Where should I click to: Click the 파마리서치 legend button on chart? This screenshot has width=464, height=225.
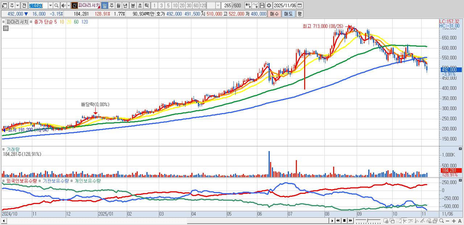tap(17, 22)
